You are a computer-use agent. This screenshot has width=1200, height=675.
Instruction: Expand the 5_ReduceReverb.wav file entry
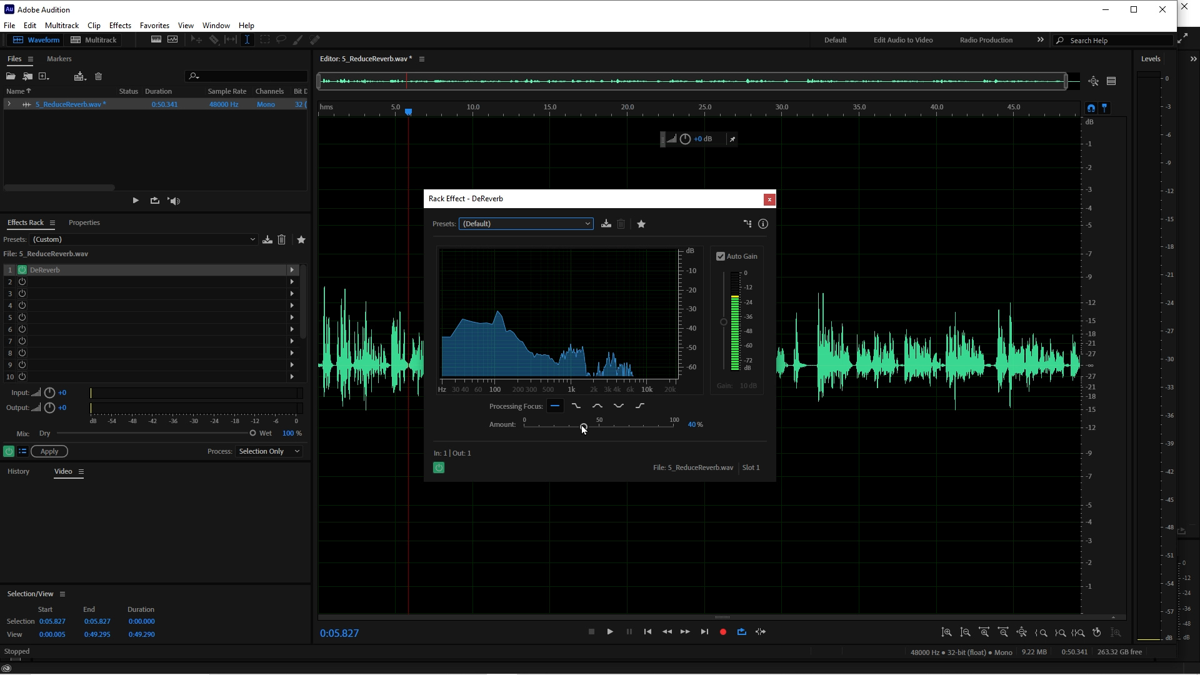(9, 104)
